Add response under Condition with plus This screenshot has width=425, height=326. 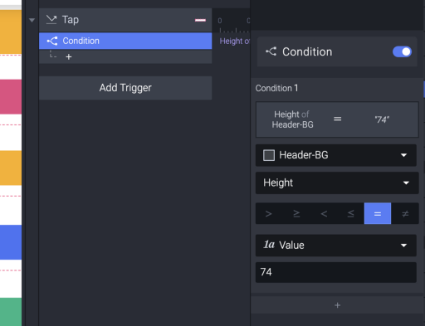tap(69, 57)
